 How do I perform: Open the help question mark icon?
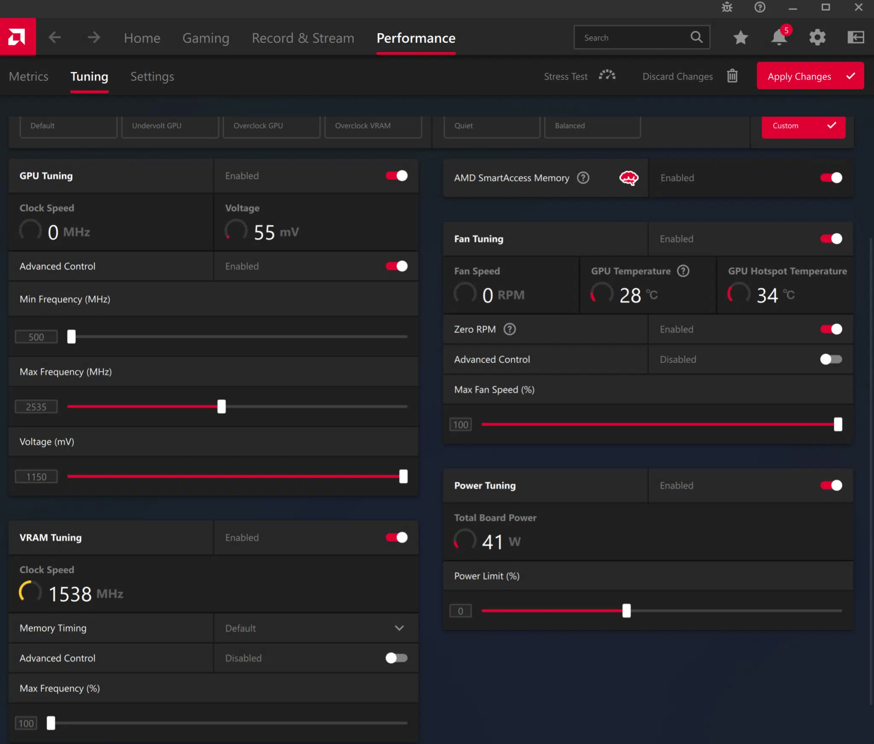click(760, 7)
